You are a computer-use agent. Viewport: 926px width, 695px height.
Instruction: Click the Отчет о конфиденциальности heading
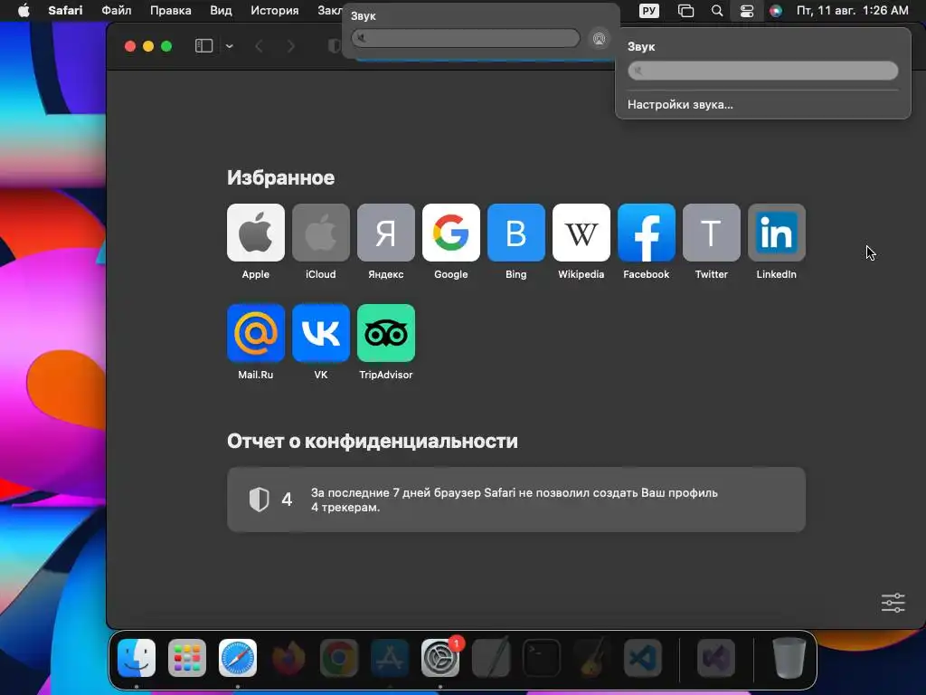click(x=372, y=441)
